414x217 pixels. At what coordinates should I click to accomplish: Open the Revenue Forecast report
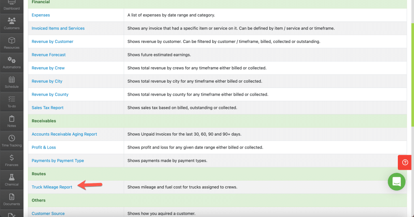(49, 55)
